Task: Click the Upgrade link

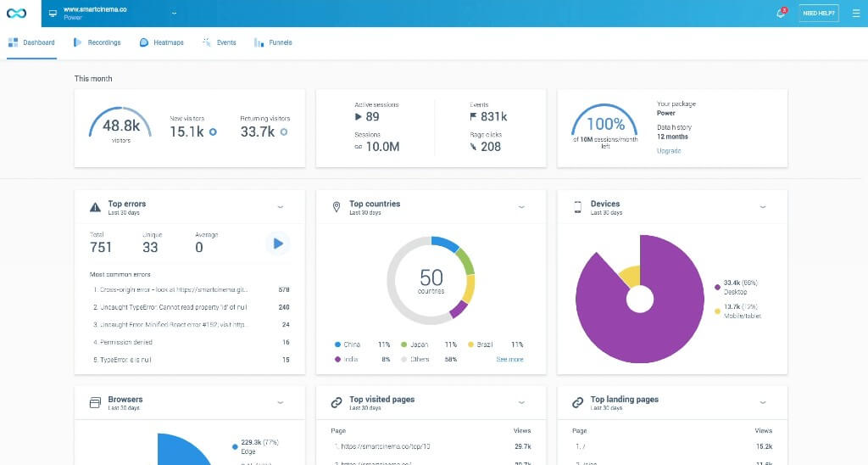Action: point(669,151)
